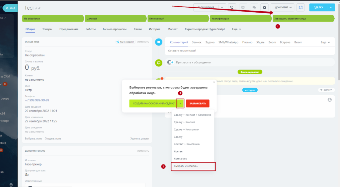Image resolution: width=340 pixels, height=187 pixels.
Task: Select 'Выбрать из списка...' menu option
Action: [x=186, y=166]
